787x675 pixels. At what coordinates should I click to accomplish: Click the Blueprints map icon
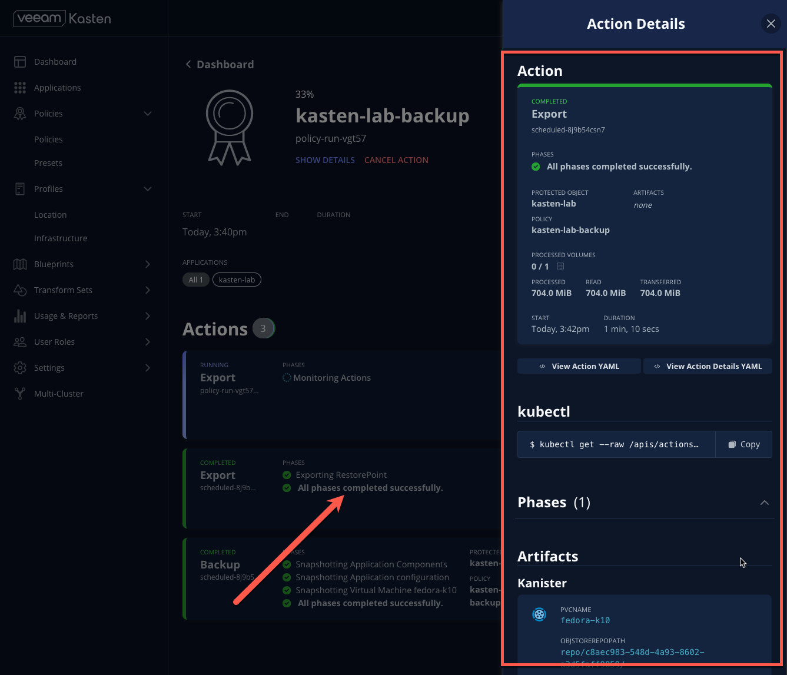click(x=20, y=264)
